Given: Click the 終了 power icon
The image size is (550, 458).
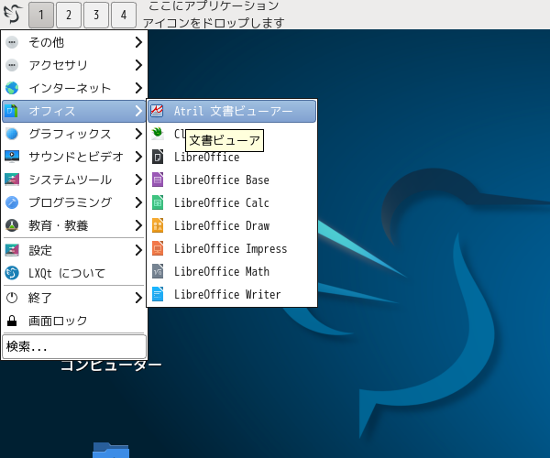Looking at the screenshot, I should (12, 298).
